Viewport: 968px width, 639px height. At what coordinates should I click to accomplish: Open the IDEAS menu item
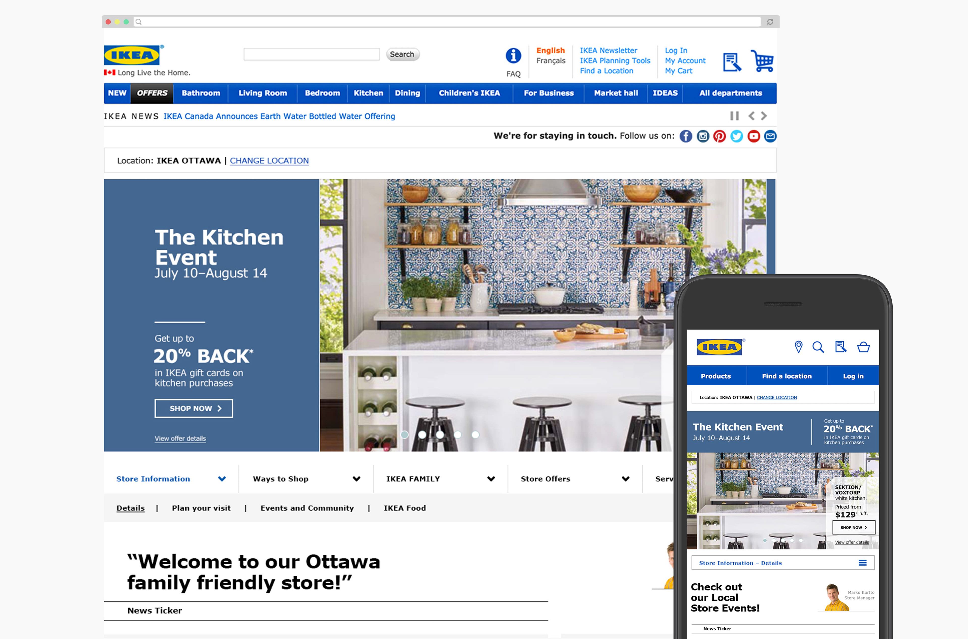point(665,93)
